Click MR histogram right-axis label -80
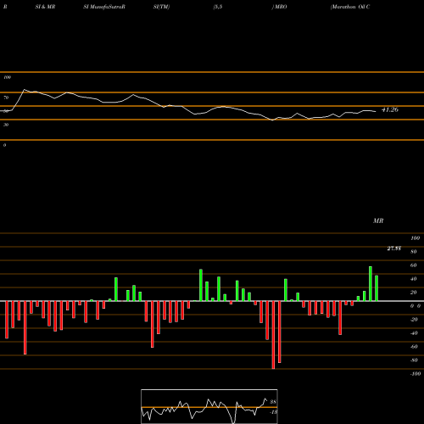424x424 pixels. point(414,360)
